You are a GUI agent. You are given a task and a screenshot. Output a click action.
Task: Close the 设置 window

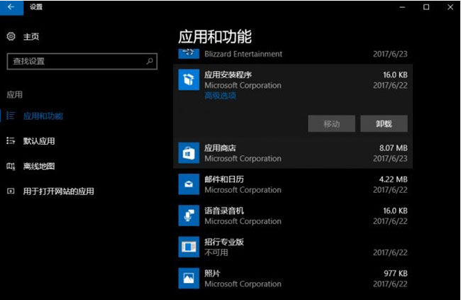(x=450, y=7)
